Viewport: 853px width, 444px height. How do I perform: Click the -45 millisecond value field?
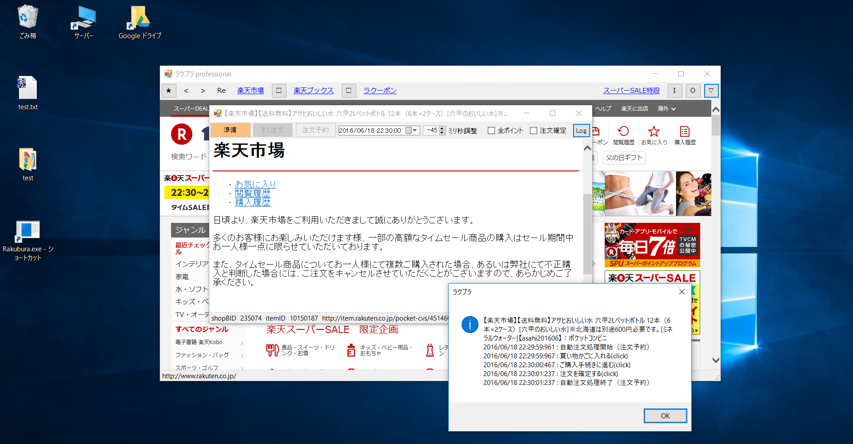click(x=431, y=131)
